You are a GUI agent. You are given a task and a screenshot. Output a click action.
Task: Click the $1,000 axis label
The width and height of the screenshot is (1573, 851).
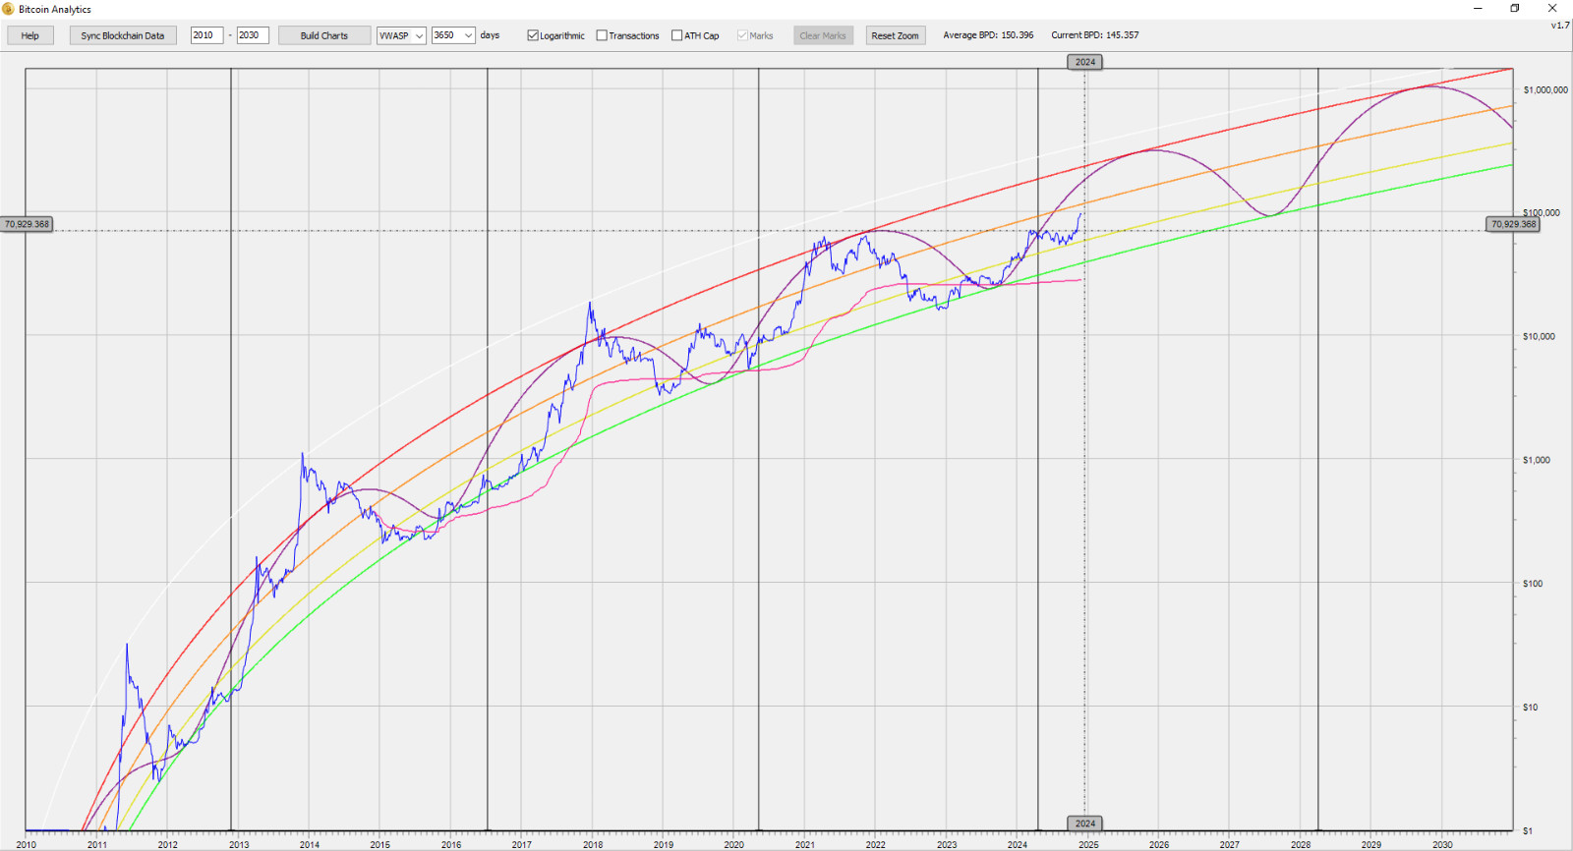[1537, 460]
